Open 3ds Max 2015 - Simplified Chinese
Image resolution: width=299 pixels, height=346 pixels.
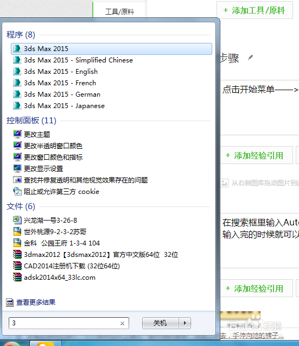[78, 60]
